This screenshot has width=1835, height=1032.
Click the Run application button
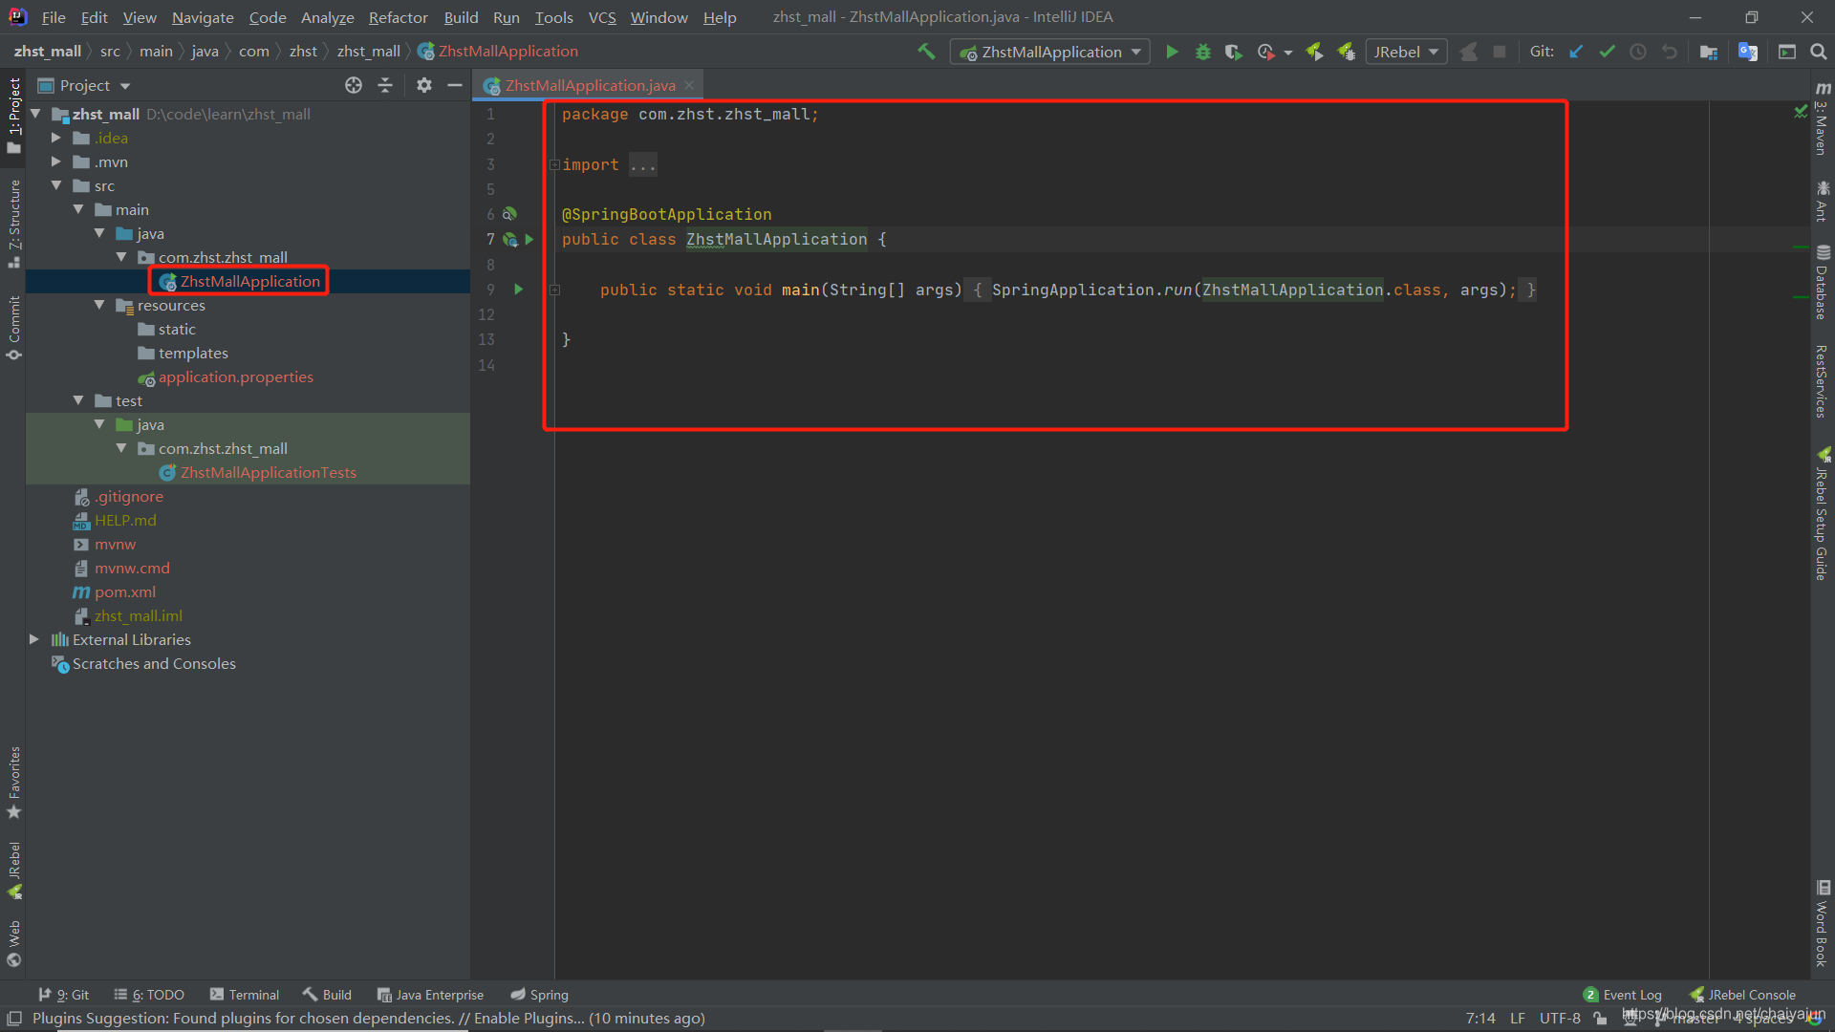click(x=1170, y=52)
